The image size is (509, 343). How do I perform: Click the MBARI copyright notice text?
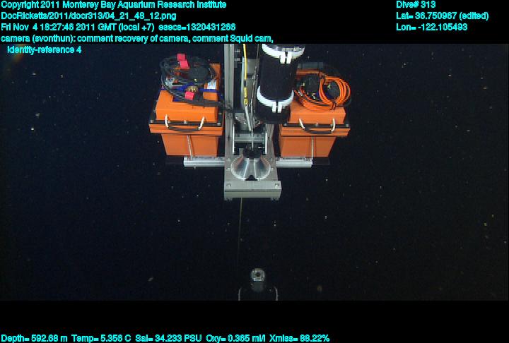pos(113,4)
